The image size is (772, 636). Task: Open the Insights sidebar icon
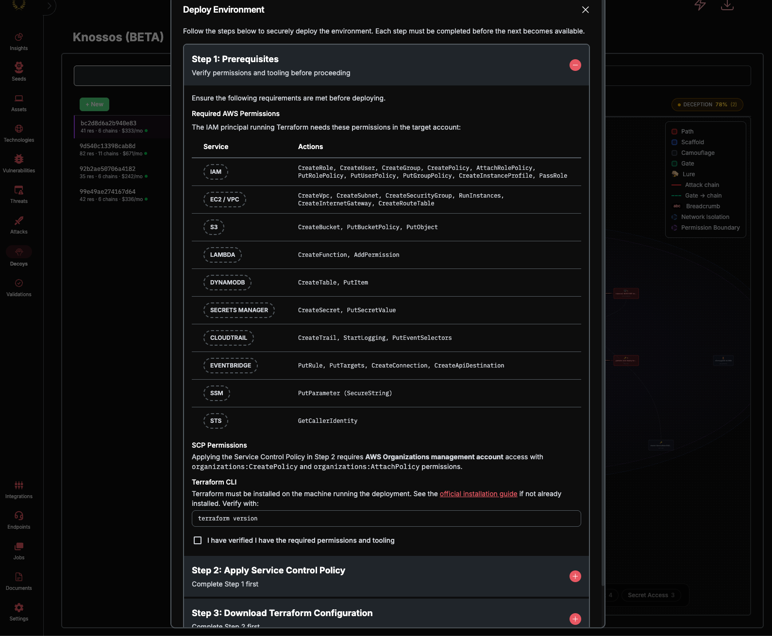tap(19, 37)
